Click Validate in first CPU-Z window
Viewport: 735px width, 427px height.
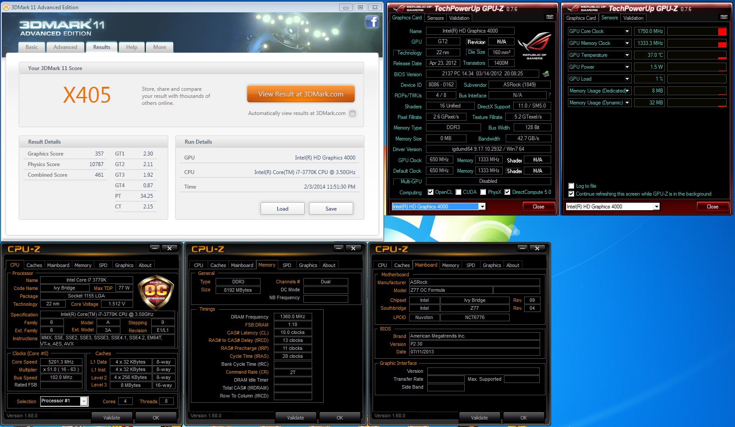[112, 418]
